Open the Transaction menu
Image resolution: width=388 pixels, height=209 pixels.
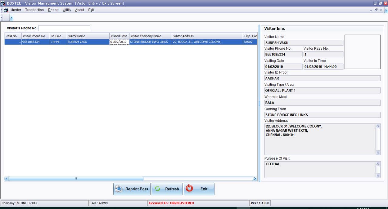[x=34, y=10]
